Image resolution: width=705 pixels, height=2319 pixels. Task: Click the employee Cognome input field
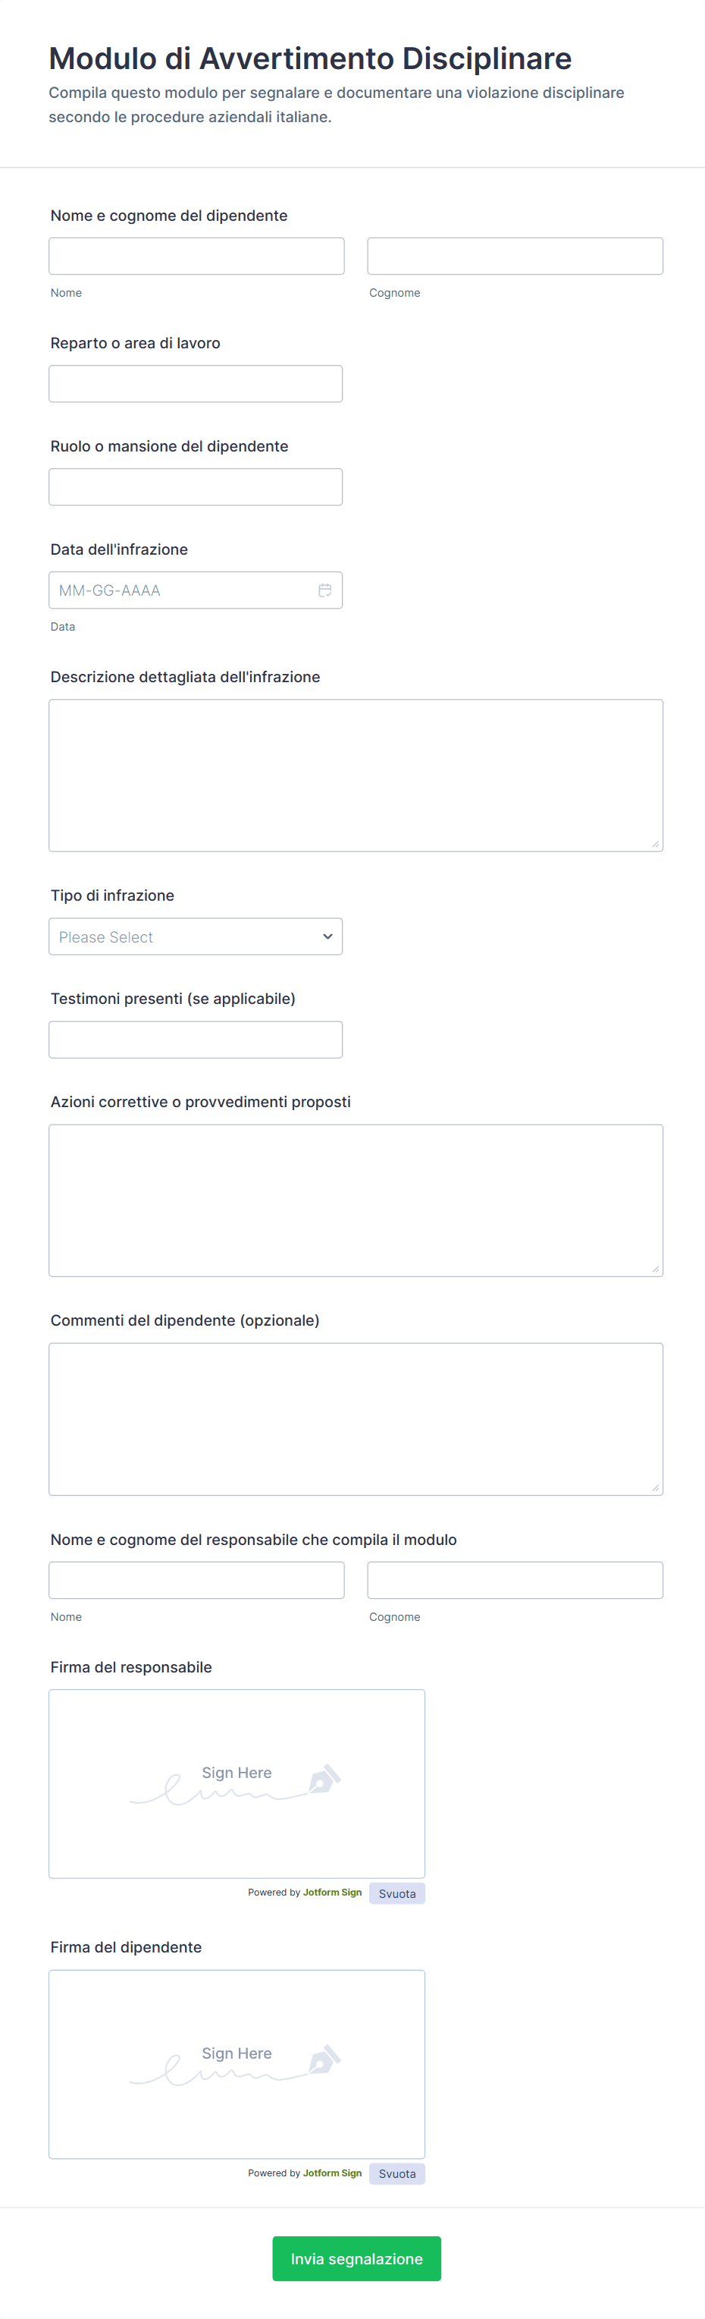(515, 256)
